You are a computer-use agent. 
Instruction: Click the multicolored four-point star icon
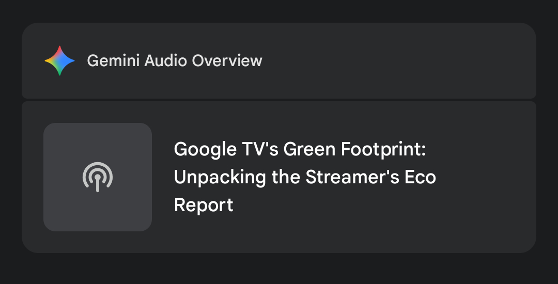coord(59,61)
